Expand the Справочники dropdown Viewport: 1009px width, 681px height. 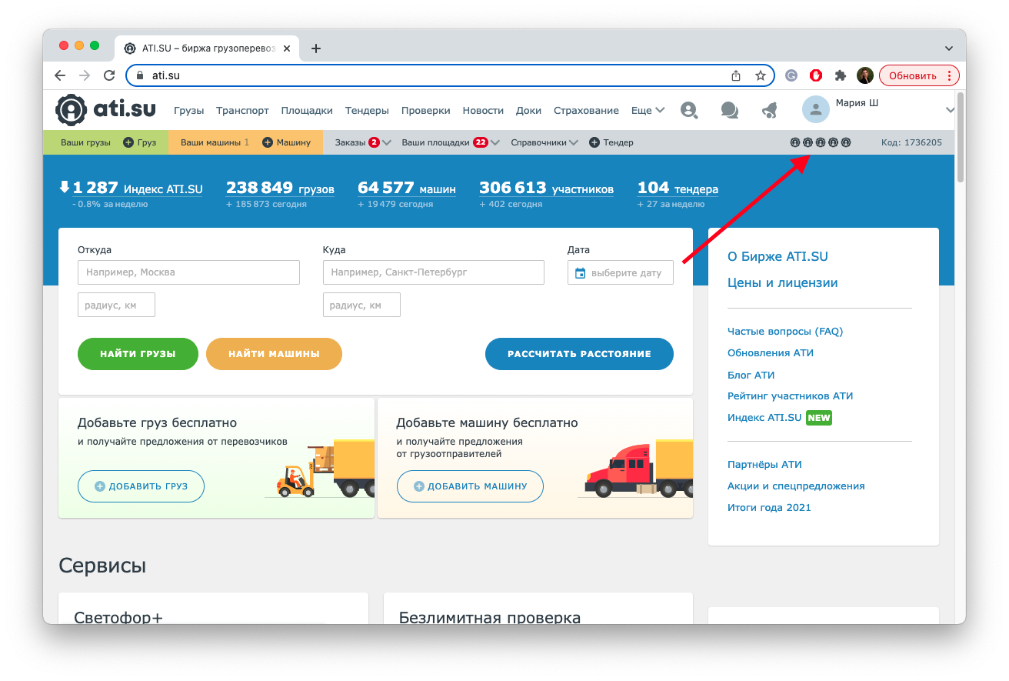(x=544, y=142)
